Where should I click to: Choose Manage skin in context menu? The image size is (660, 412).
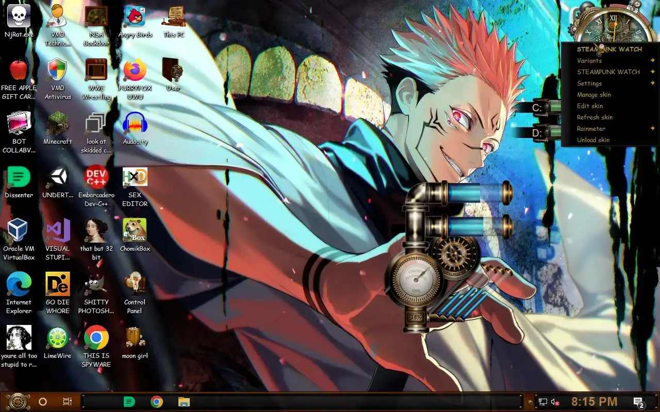(610, 94)
